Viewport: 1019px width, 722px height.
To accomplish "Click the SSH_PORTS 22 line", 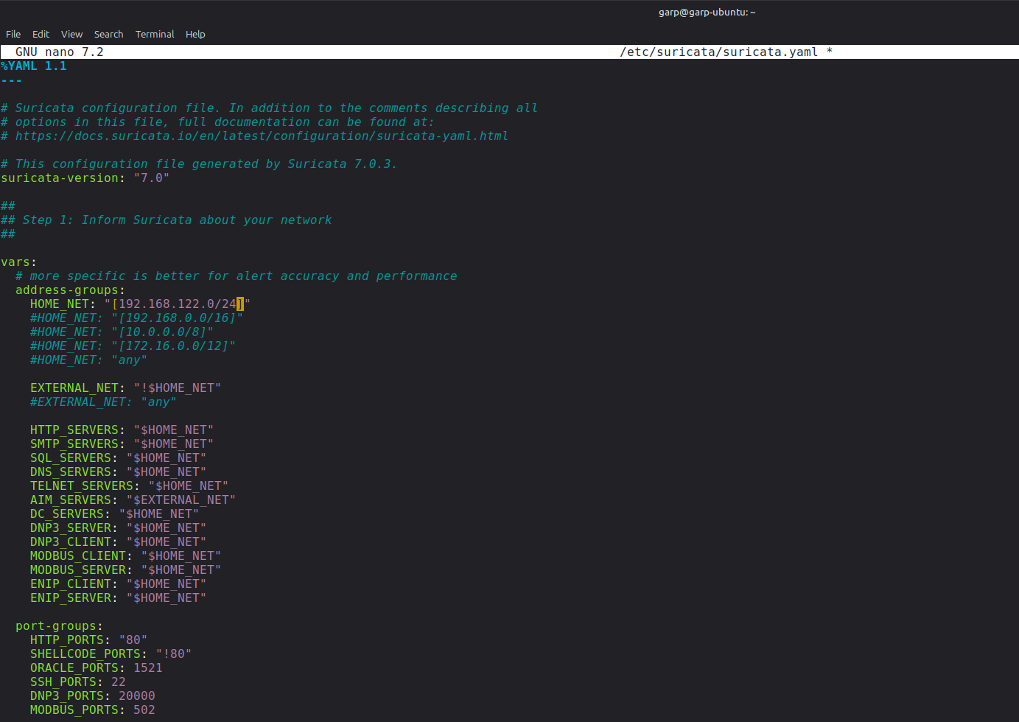I will pyautogui.click(x=78, y=682).
